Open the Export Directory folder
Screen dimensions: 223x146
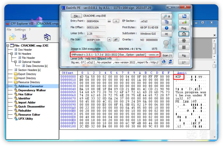pyautogui.click(x=27, y=74)
